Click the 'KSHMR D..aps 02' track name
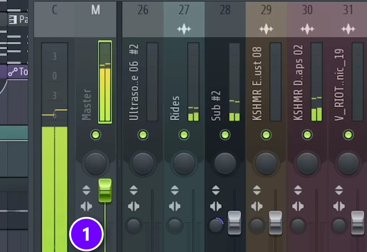 tap(298, 83)
